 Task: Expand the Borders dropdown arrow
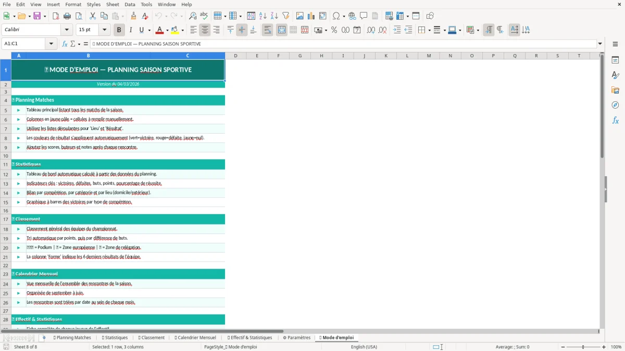(x=429, y=30)
